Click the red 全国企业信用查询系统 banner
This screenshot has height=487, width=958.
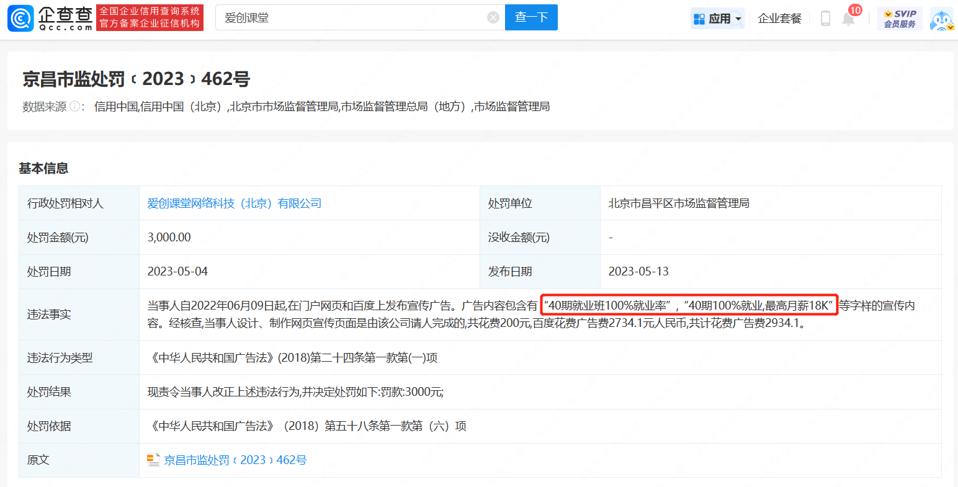(x=150, y=17)
